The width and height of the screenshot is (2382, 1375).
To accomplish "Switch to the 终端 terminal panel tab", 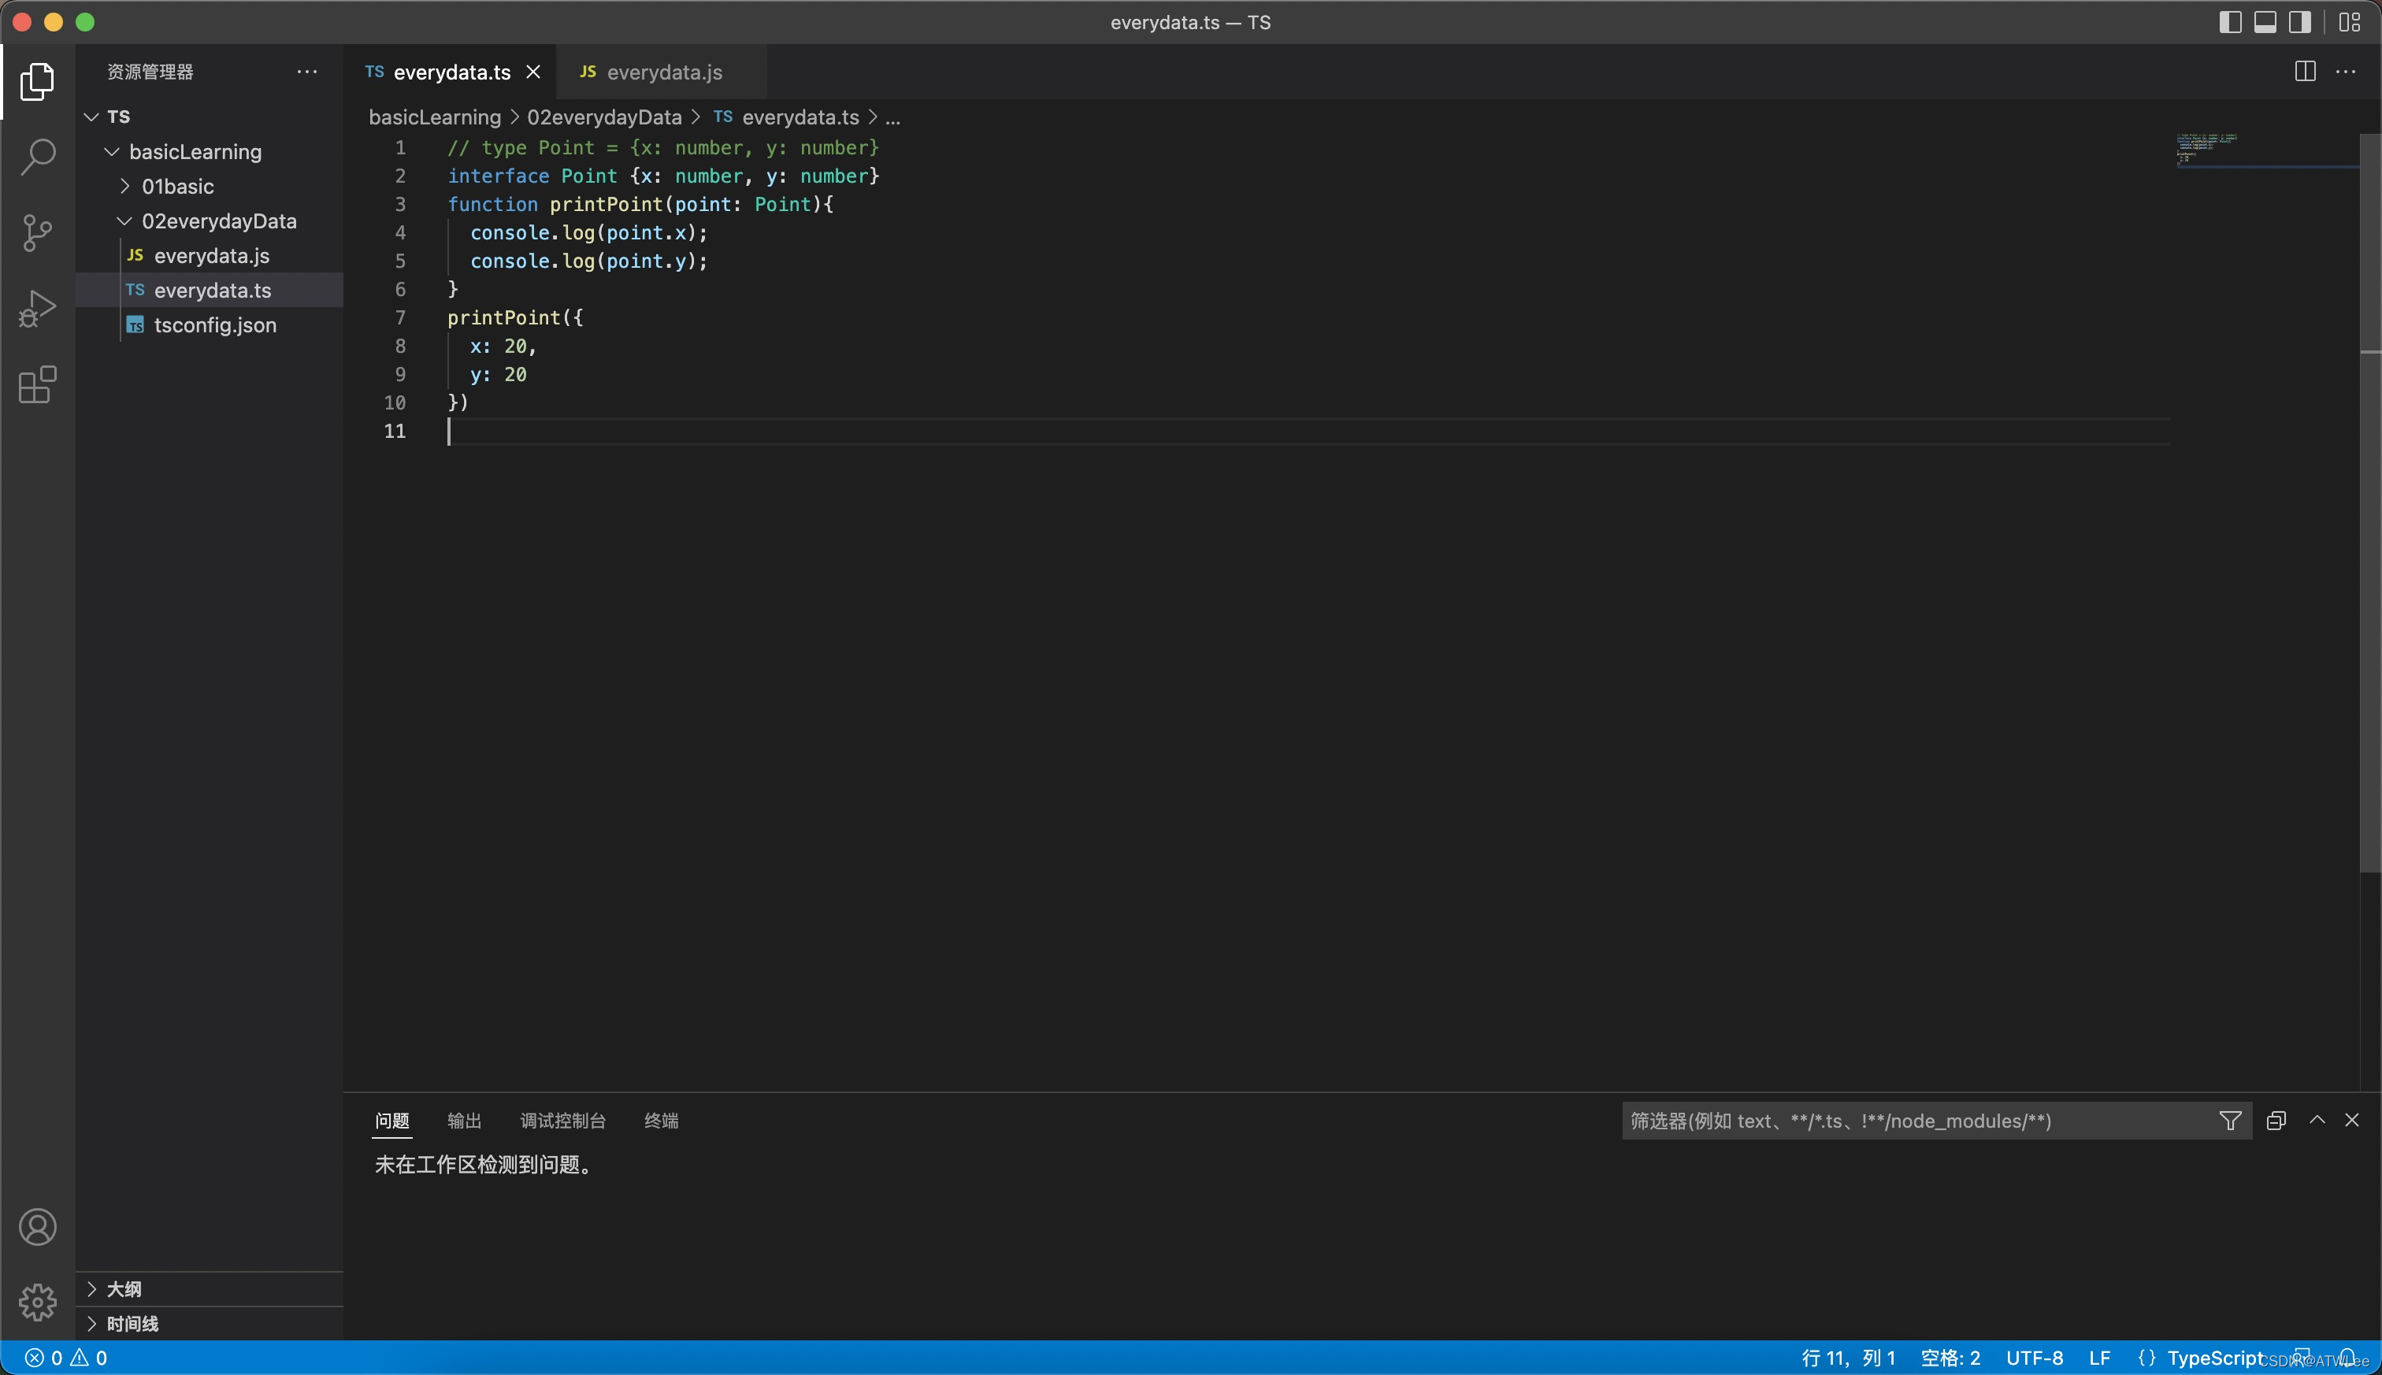I will pos(661,1121).
